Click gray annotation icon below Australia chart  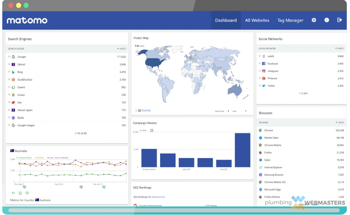coord(81,187)
